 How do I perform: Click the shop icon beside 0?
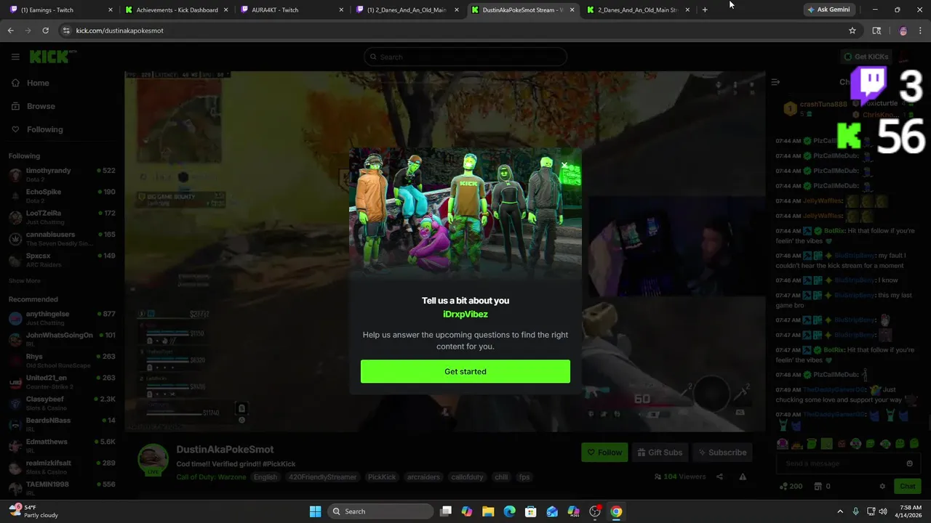point(818,486)
